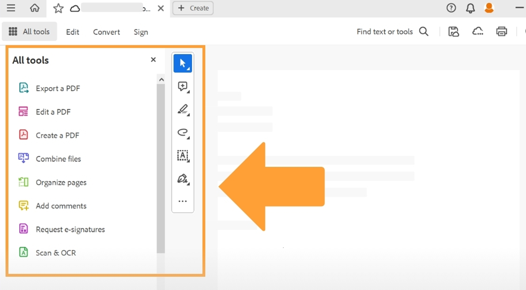The image size is (526, 290).
Task: Open the Request e-signatures tool
Action: click(70, 229)
